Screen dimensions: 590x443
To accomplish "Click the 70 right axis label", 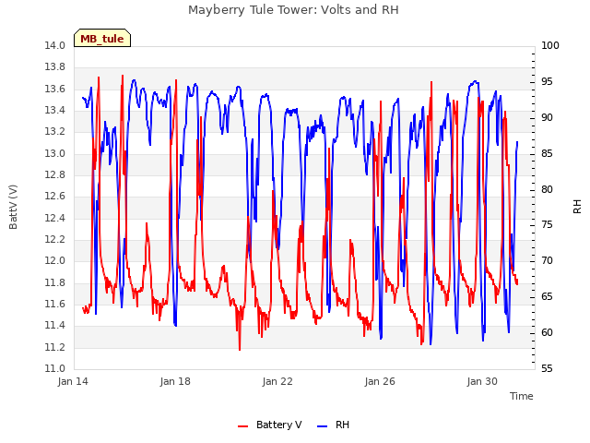I will 547,261.
